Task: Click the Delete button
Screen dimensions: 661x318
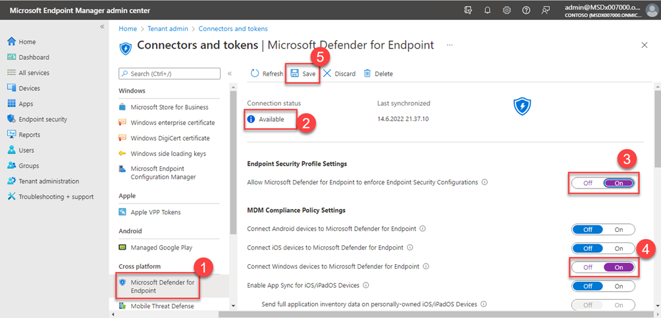Action: coord(379,74)
